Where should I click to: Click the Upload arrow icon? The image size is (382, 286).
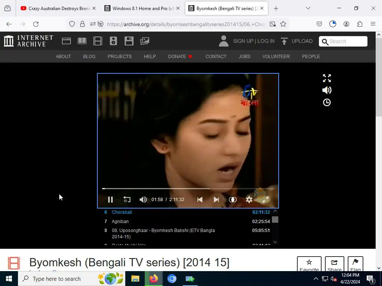pyautogui.click(x=284, y=41)
